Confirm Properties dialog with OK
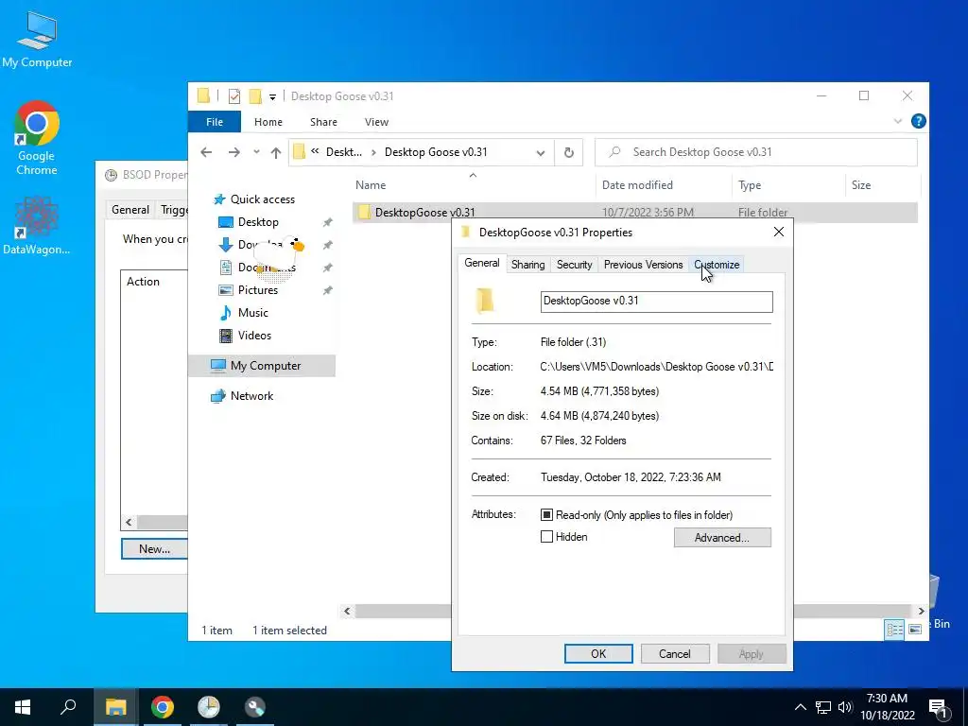This screenshot has width=968, height=726. 598,654
